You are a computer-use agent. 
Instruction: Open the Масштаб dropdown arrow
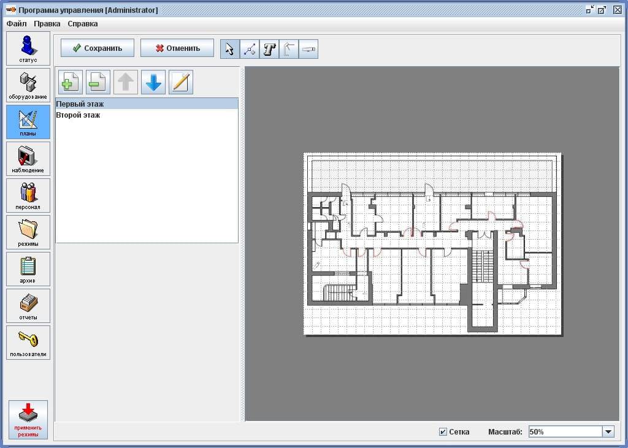pos(608,432)
